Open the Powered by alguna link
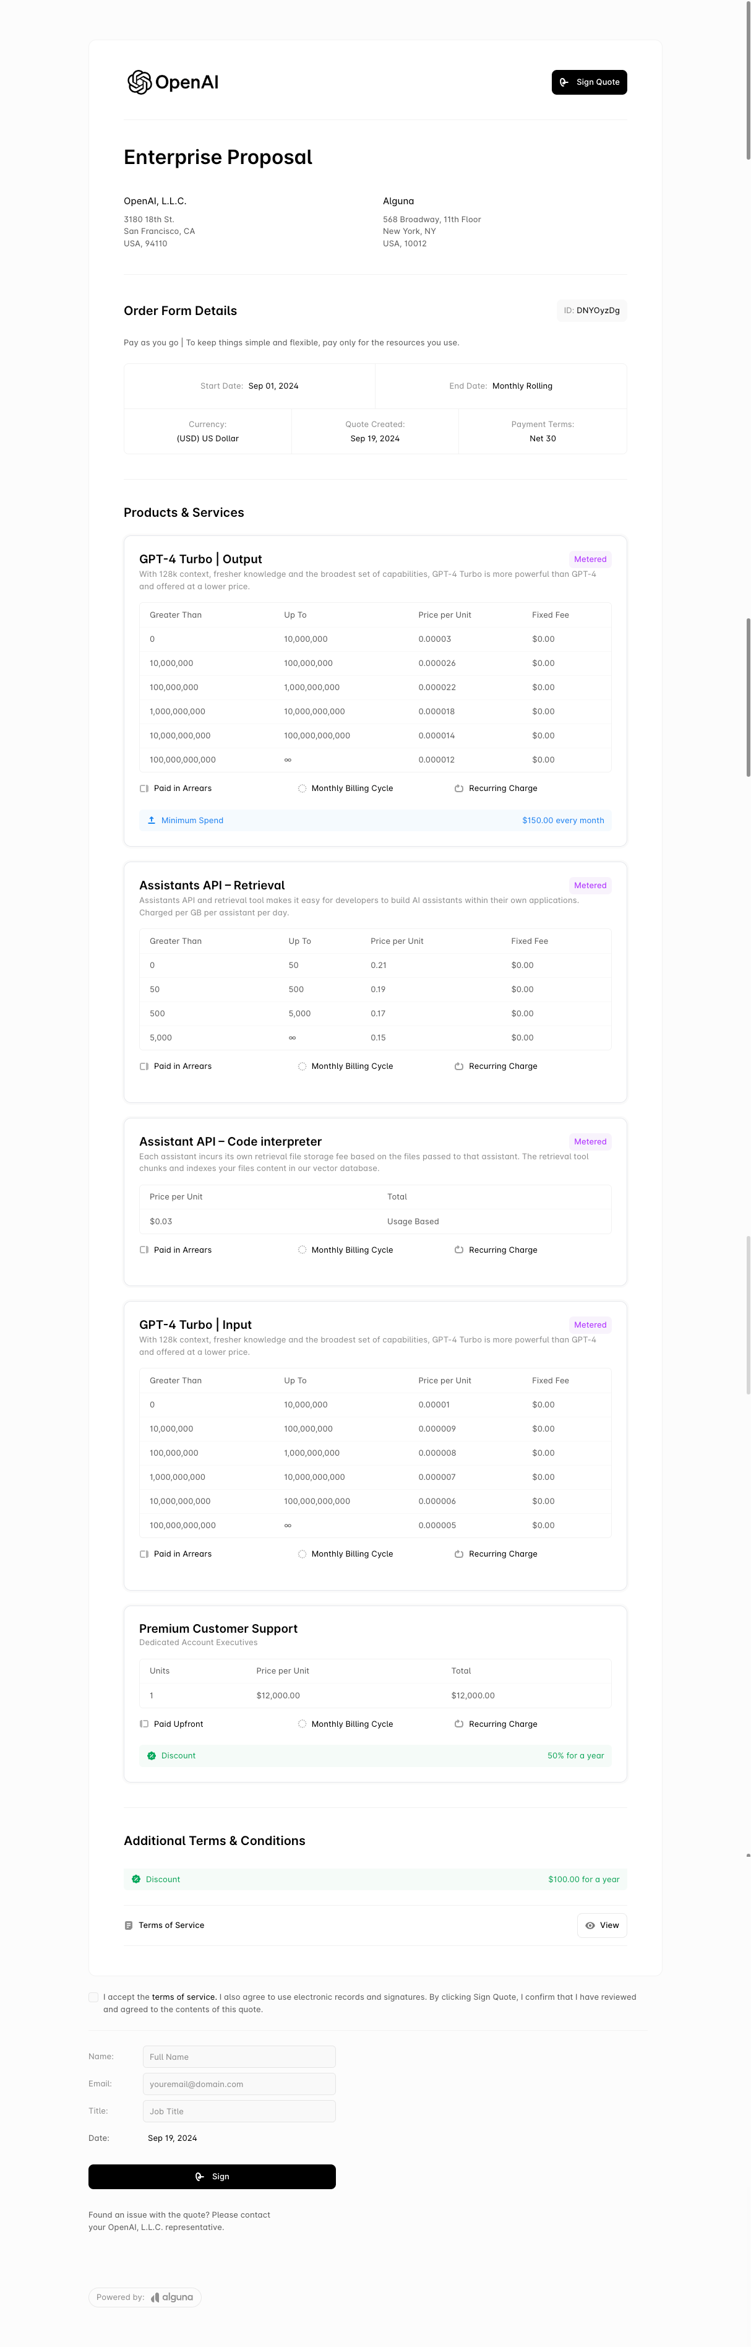 (145, 2297)
